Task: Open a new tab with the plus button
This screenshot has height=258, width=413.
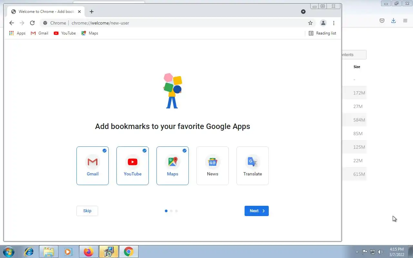Action: click(x=92, y=12)
